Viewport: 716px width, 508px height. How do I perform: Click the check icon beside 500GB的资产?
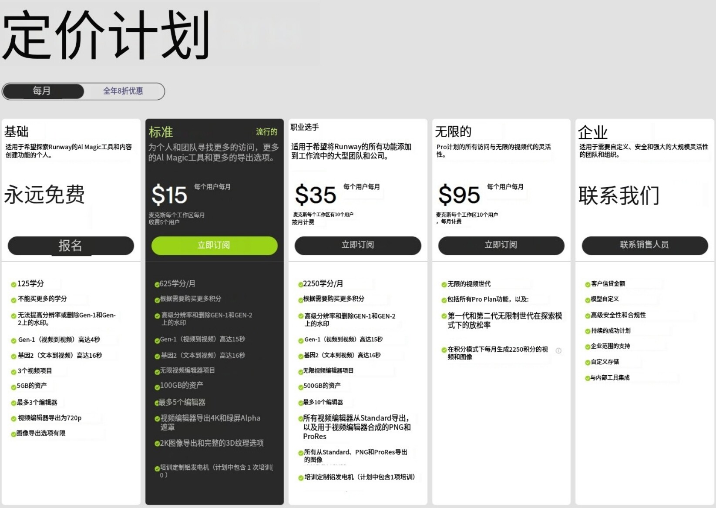[300, 387]
